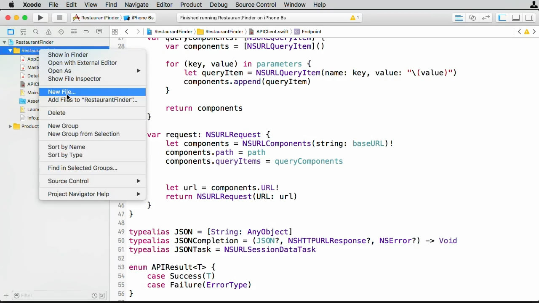Open the Report navigator speech bubble
Image resolution: width=539 pixels, height=303 pixels.
pos(99,32)
